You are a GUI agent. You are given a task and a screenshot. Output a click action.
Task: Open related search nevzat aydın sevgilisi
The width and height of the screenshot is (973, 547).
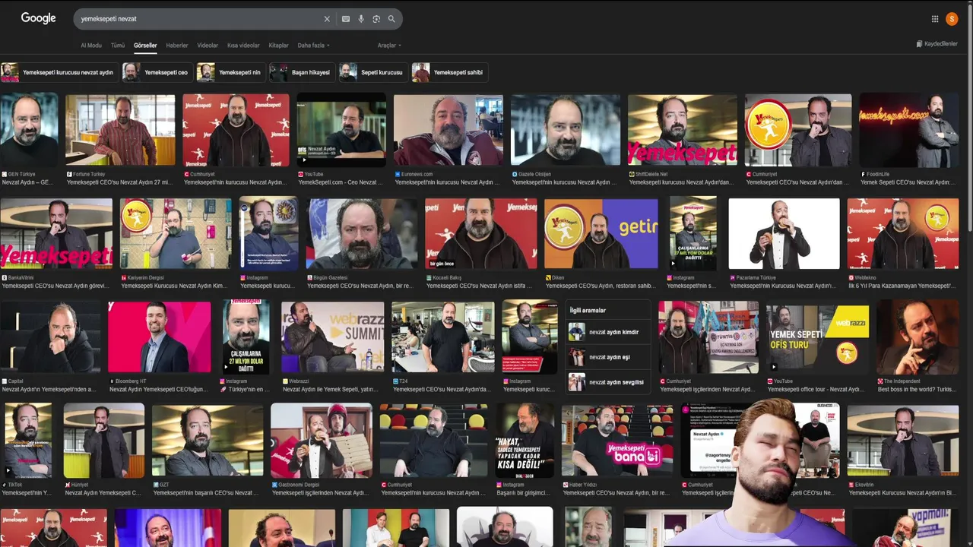(608, 382)
